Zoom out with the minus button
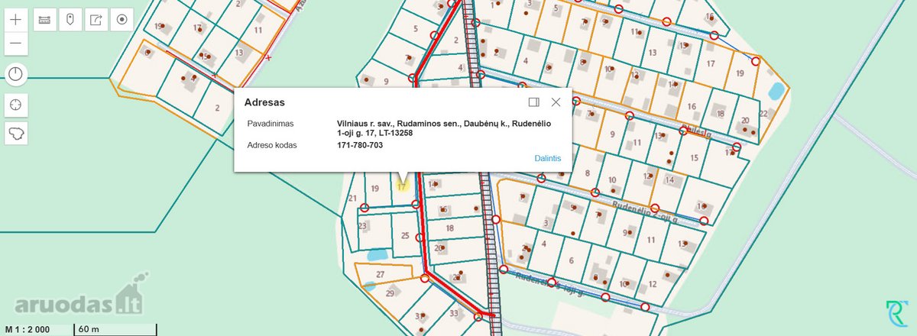This screenshot has height=336, width=917. (x=17, y=44)
